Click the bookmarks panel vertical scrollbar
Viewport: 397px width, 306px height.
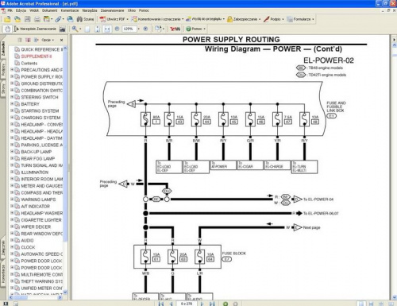point(65,169)
